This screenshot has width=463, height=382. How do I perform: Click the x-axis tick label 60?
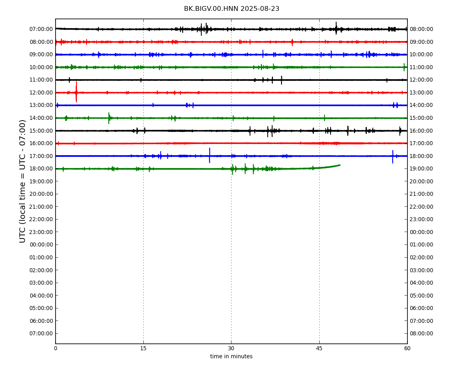[x=407, y=348]
